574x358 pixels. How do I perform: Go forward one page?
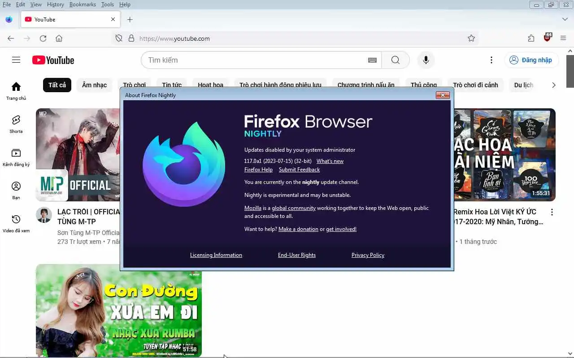point(27,38)
